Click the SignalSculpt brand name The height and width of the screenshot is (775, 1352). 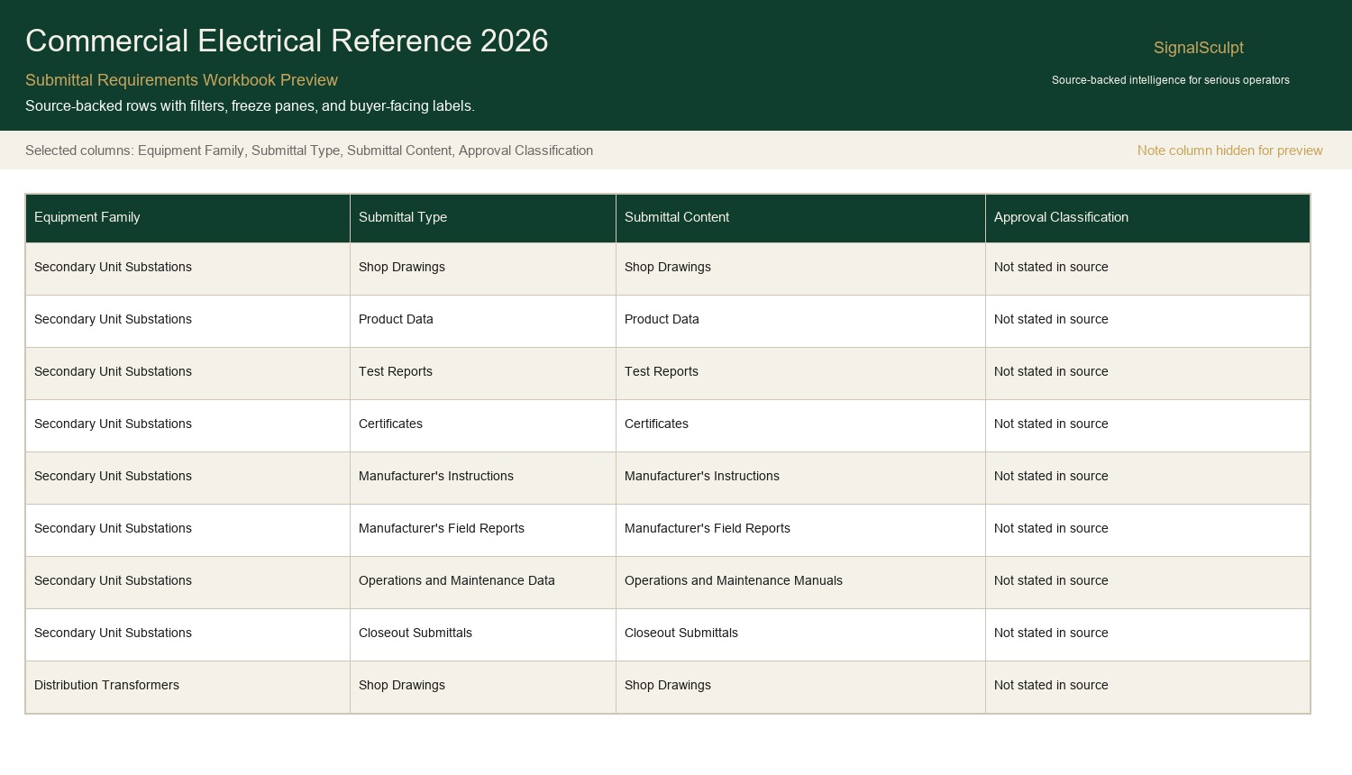pyautogui.click(x=1198, y=48)
